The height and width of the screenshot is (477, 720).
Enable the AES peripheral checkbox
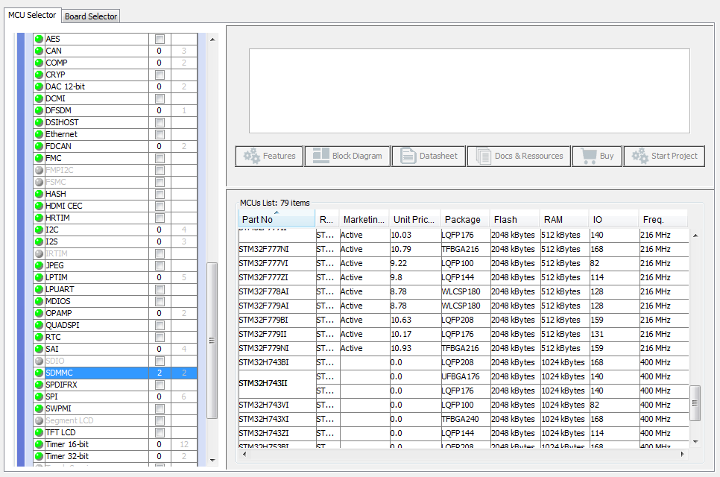coord(160,39)
